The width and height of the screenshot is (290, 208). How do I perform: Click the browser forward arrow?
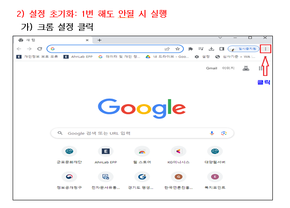pos(29,49)
